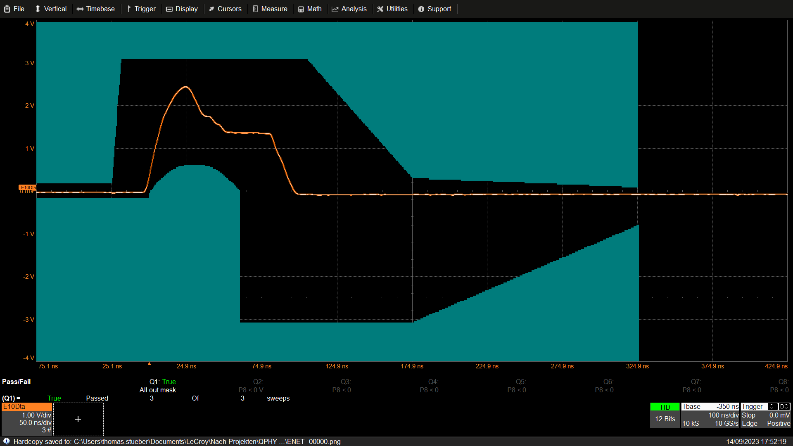Click the orange trigger time marker
Image resolution: width=793 pixels, height=446 pixels.
point(149,363)
